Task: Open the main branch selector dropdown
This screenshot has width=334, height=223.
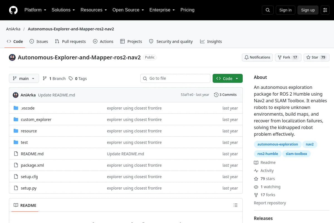Action: tap(24, 79)
